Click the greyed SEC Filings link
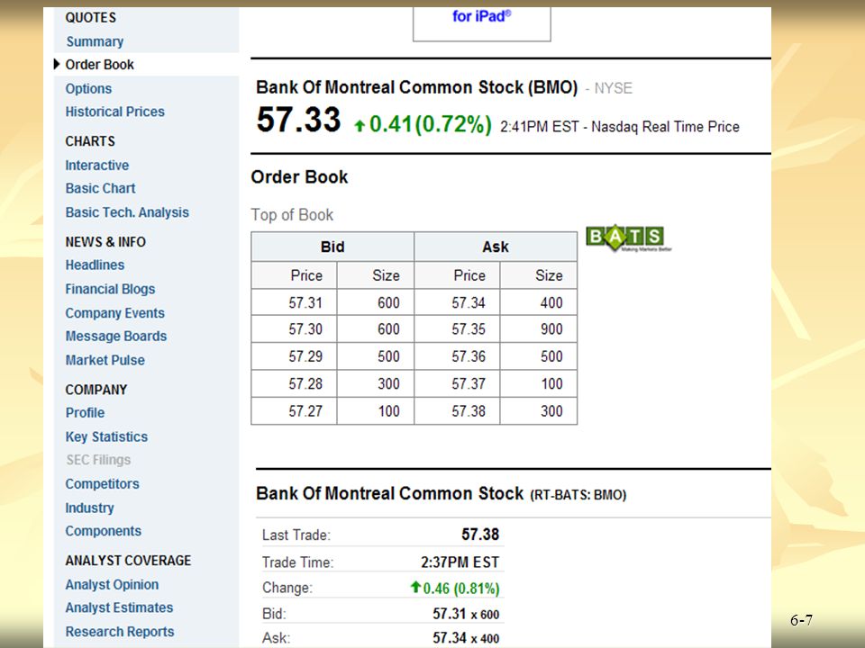Image resolution: width=865 pixels, height=648 pixels. point(98,460)
